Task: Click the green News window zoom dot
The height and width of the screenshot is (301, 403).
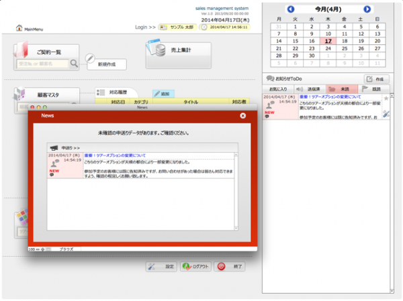Action: click(x=45, y=107)
